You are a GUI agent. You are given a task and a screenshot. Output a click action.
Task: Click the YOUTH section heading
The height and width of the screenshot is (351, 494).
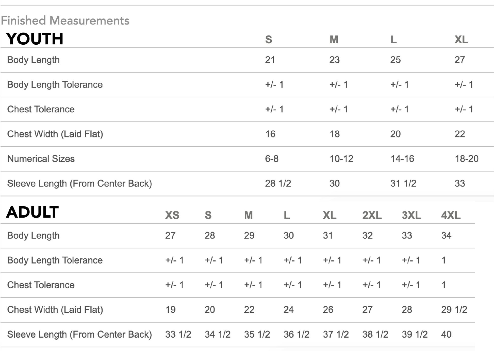(35, 39)
